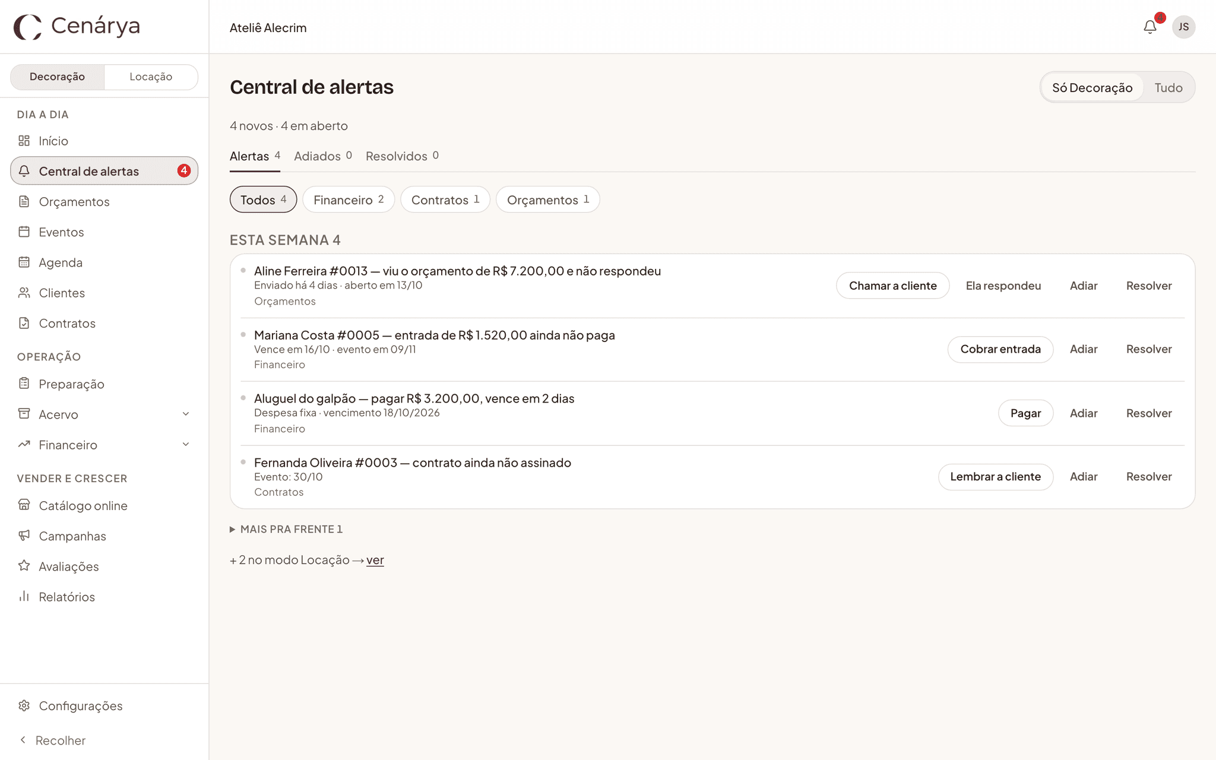Click the Agenda calendar grid icon
This screenshot has width=1216, height=760.
point(24,262)
